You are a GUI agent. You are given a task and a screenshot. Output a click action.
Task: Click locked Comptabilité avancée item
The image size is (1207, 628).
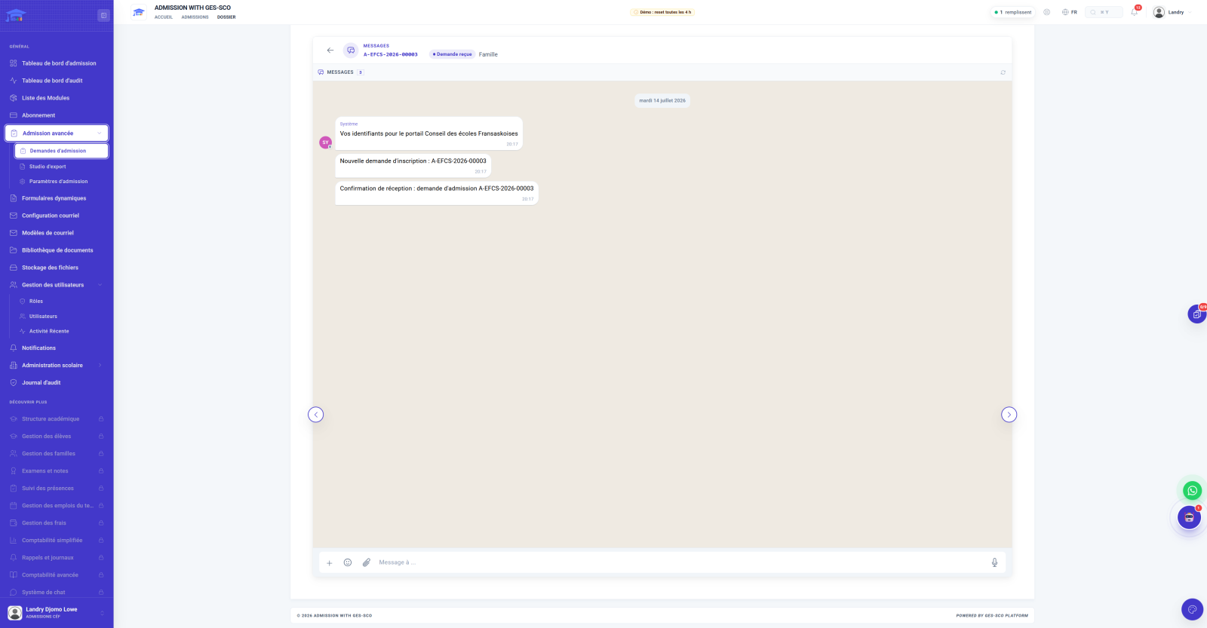[57, 575]
